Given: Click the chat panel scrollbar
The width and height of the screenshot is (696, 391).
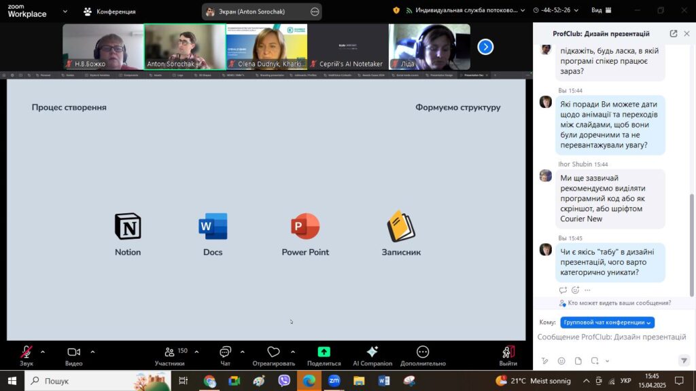Looking at the screenshot, I should (x=691, y=244).
